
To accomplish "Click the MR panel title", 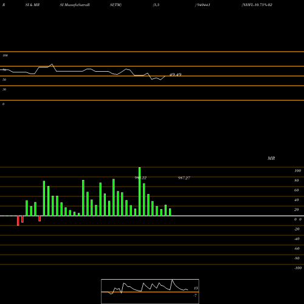I will (x=271, y=158).
